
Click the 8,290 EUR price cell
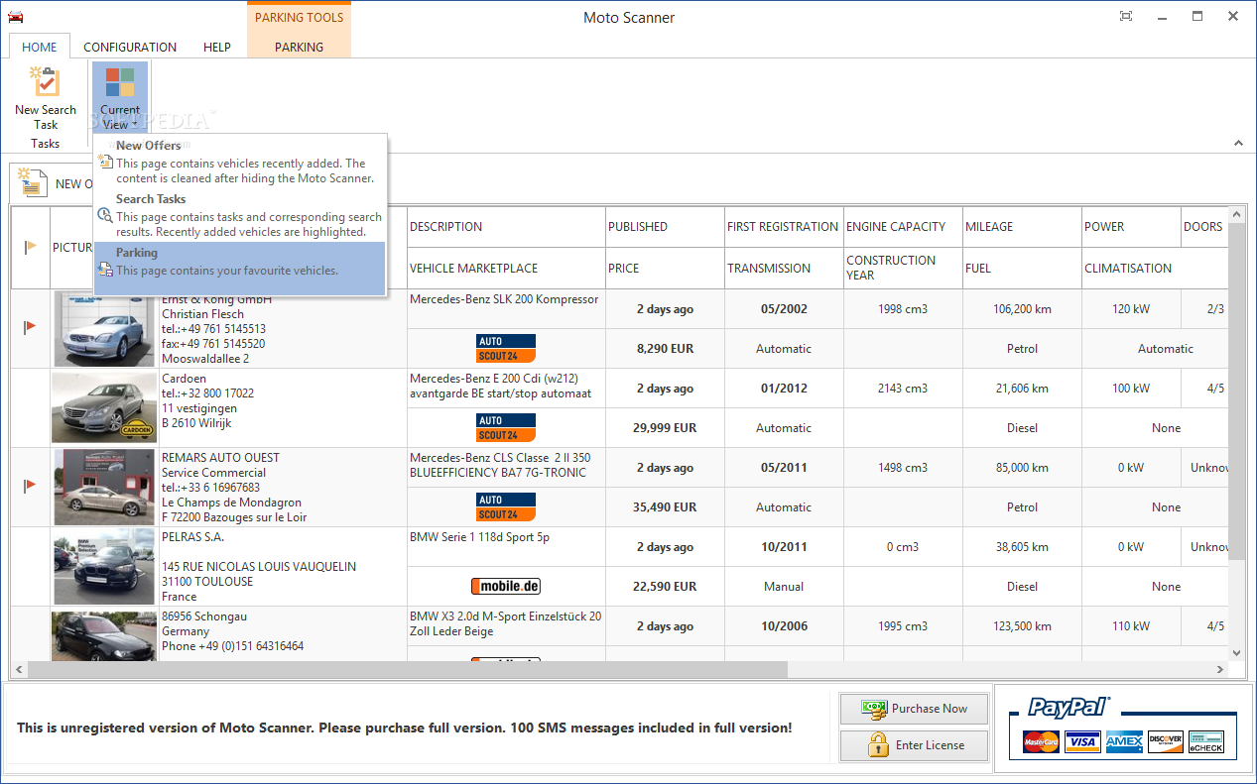click(665, 349)
